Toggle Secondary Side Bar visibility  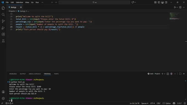(166, 2)
